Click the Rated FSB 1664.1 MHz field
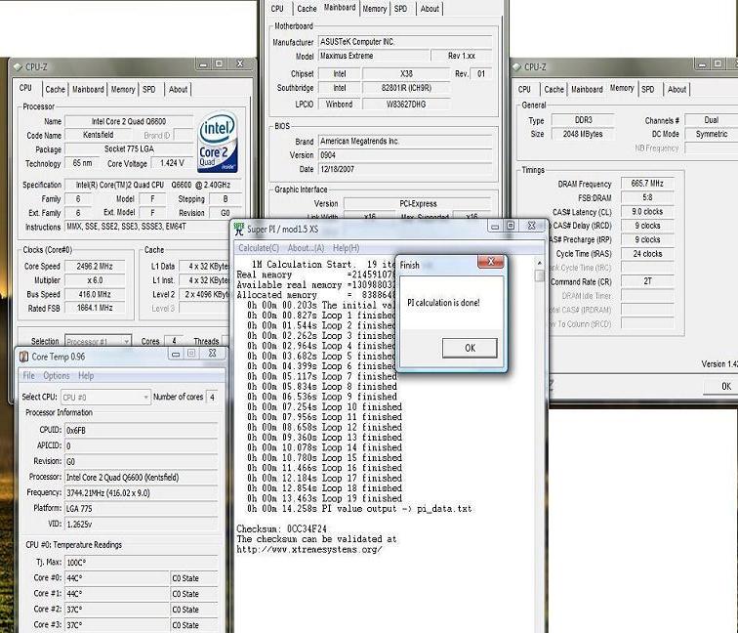This screenshot has height=633, width=738. [x=95, y=308]
